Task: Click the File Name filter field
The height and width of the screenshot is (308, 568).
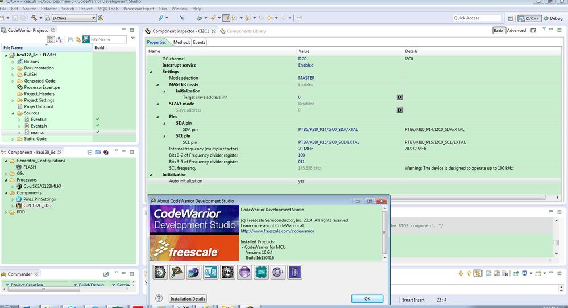Action: click(x=108, y=39)
